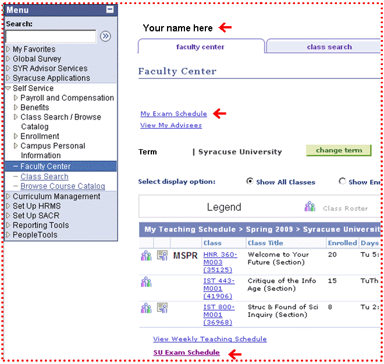Screen dimensions: 384x364
Task: Click 'Welcome to Your Future (Section)' title
Action: [x=278, y=258]
